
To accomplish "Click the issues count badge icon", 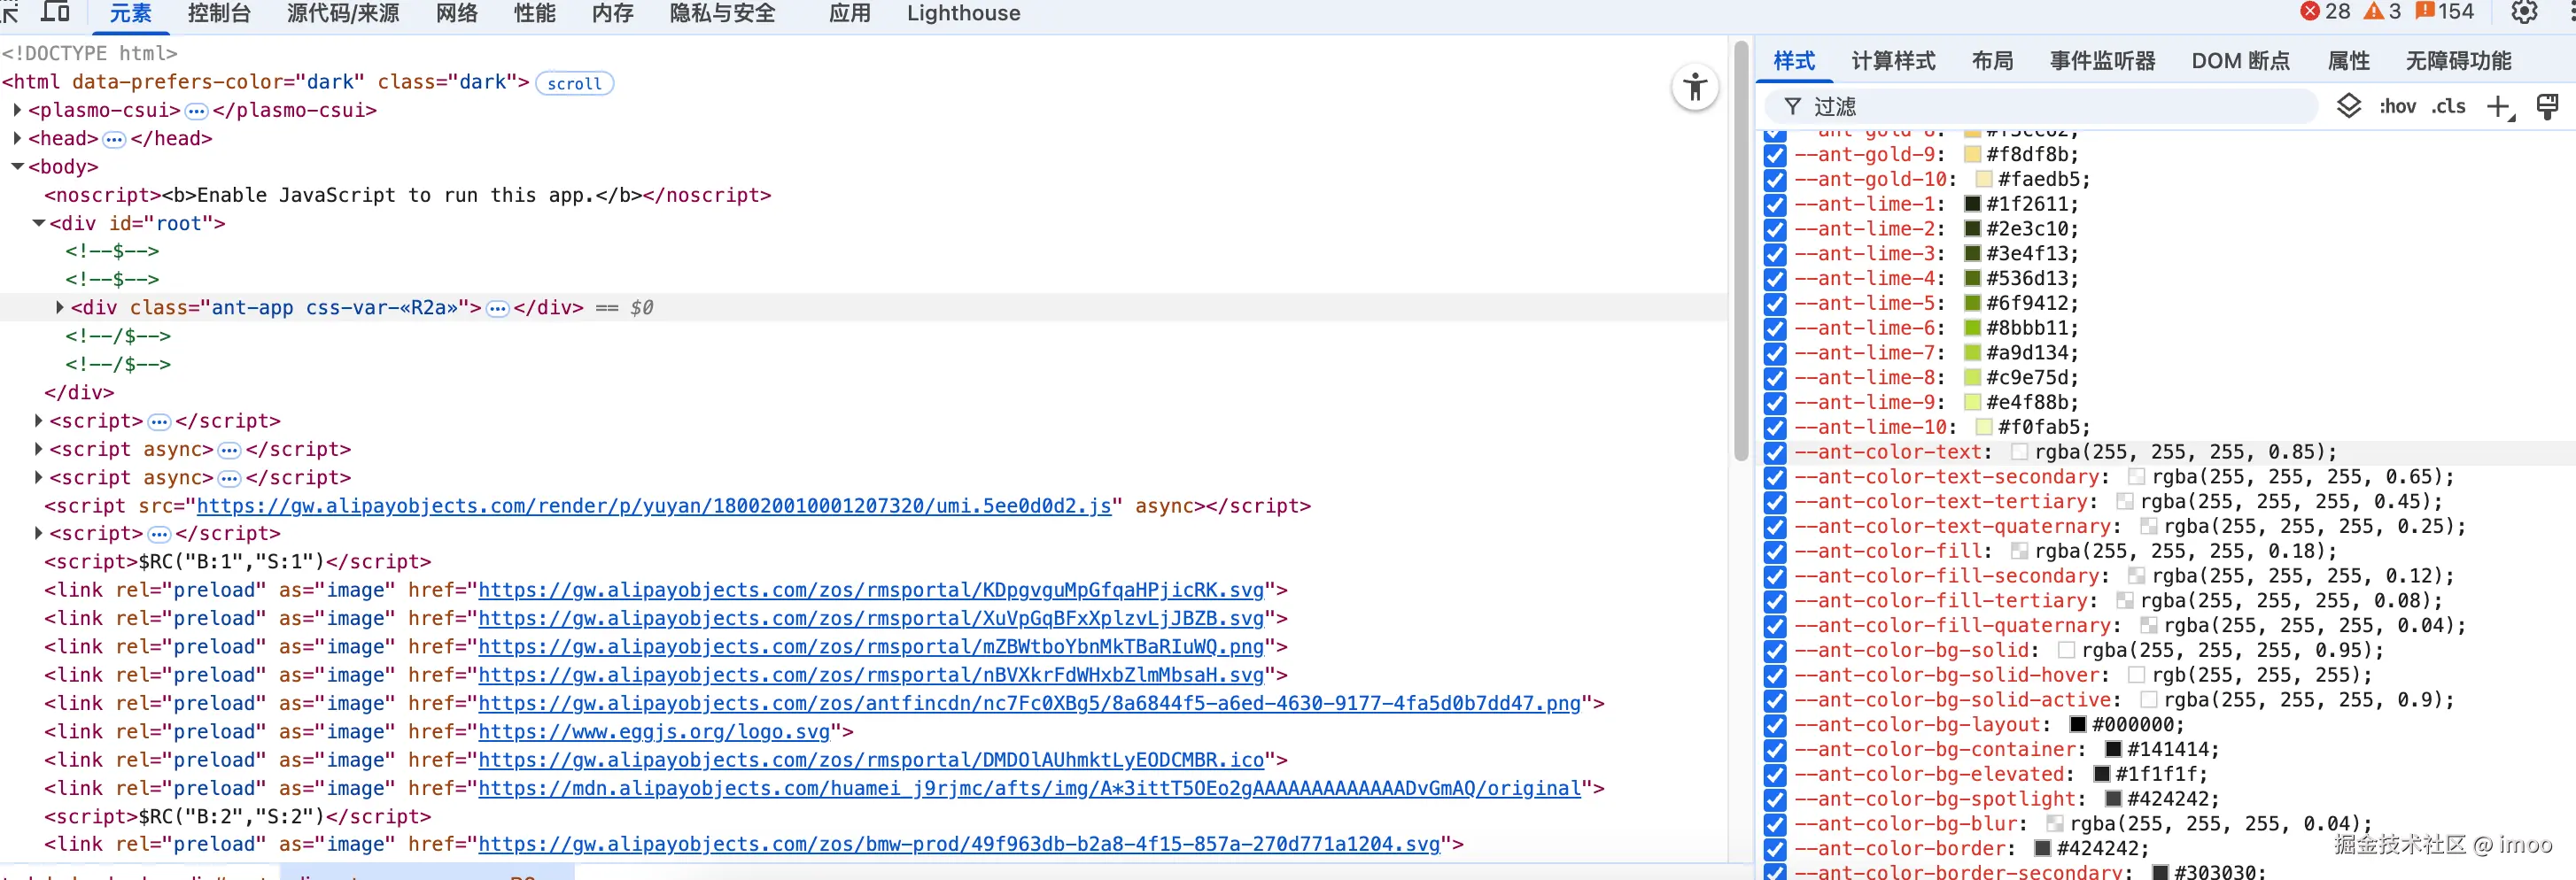I will (2424, 12).
